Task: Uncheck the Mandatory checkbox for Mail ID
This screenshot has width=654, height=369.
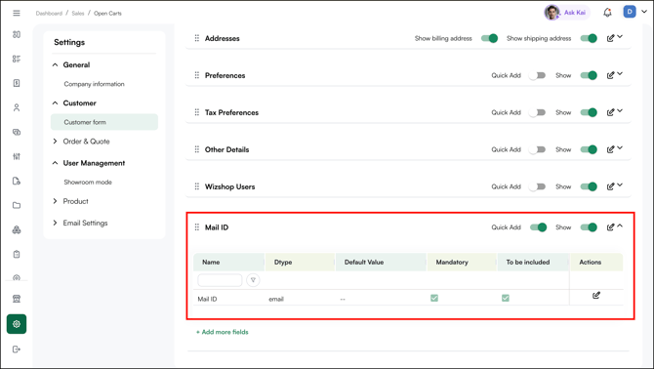Action: 434,298
